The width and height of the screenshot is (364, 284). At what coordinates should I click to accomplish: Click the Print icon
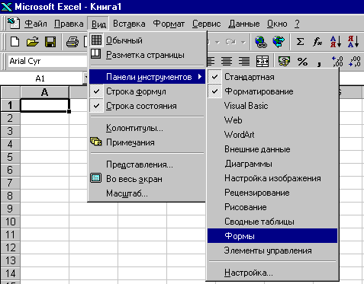tap(72, 42)
